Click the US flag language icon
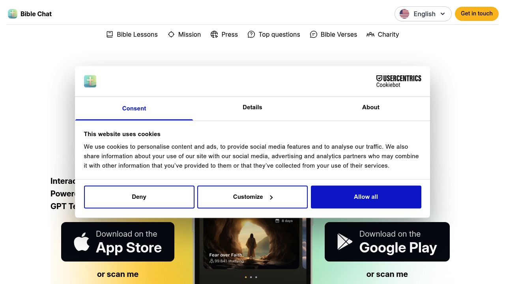 [x=404, y=14]
